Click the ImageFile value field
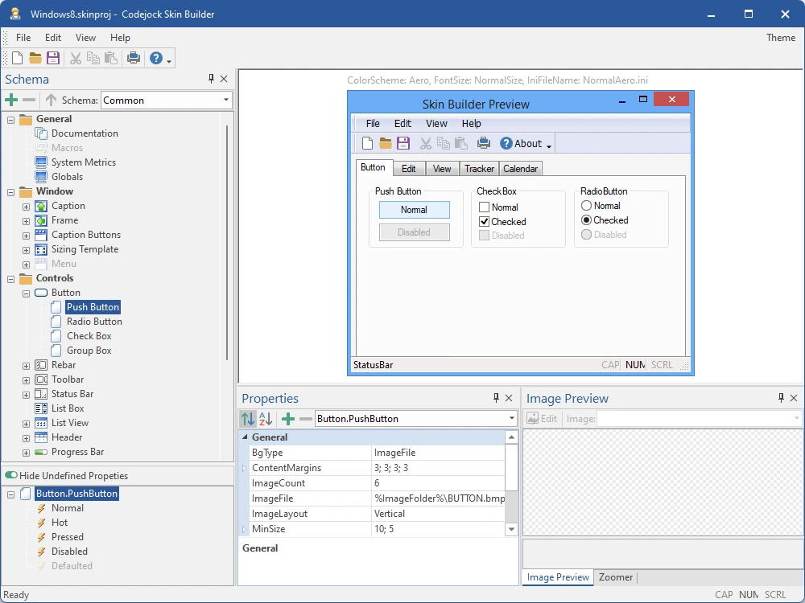Image resolution: width=805 pixels, height=603 pixels. click(439, 498)
